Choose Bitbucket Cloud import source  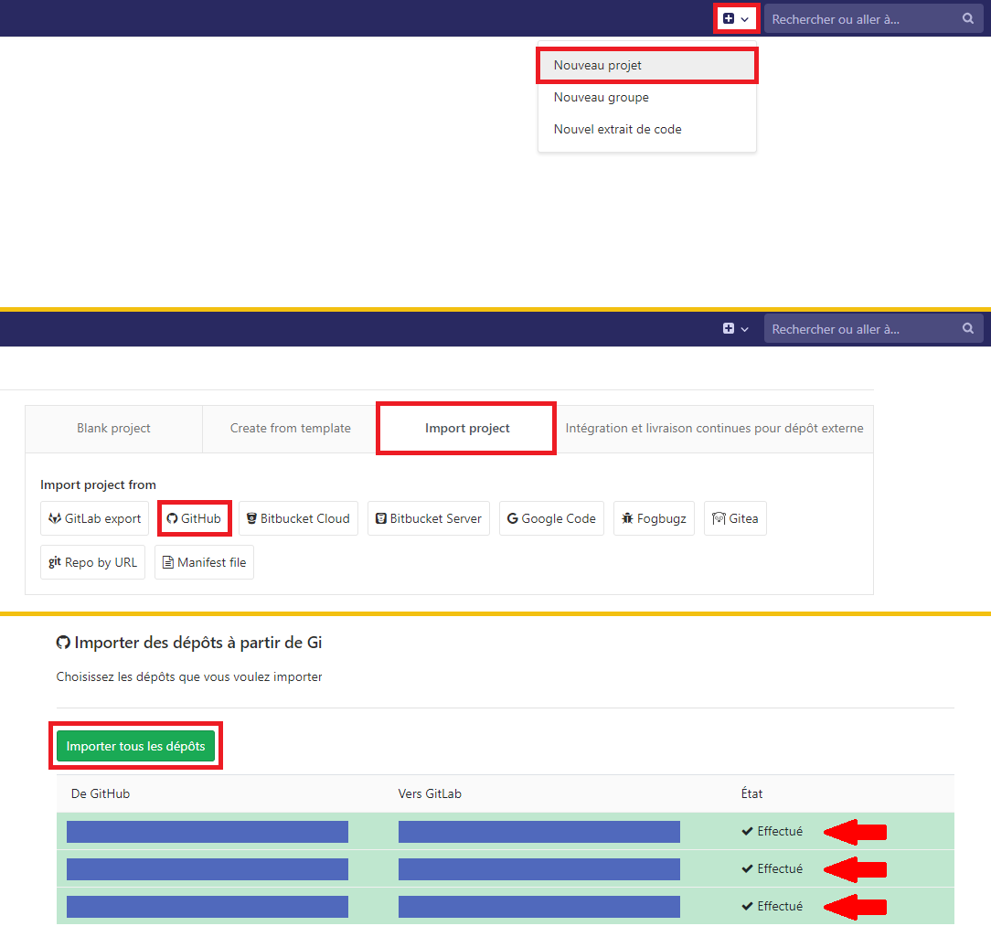pos(298,518)
